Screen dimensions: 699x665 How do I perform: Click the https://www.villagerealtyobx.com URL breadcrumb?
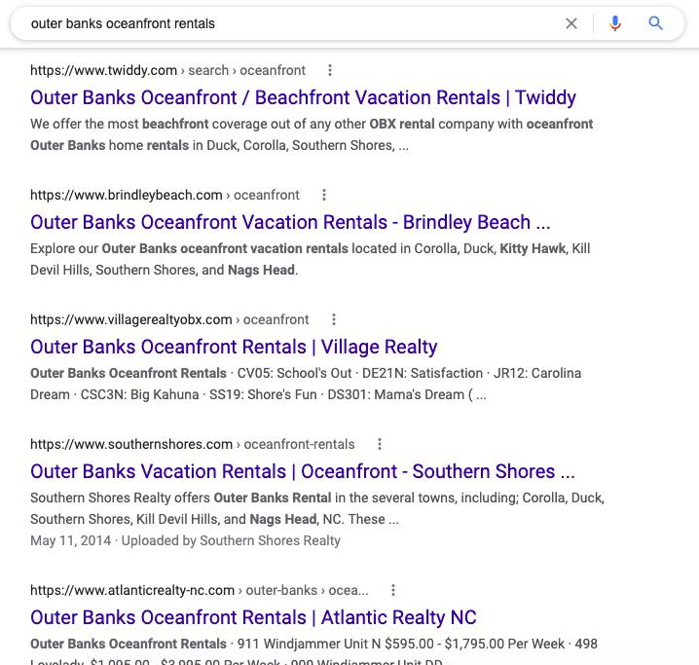click(x=131, y=319)
